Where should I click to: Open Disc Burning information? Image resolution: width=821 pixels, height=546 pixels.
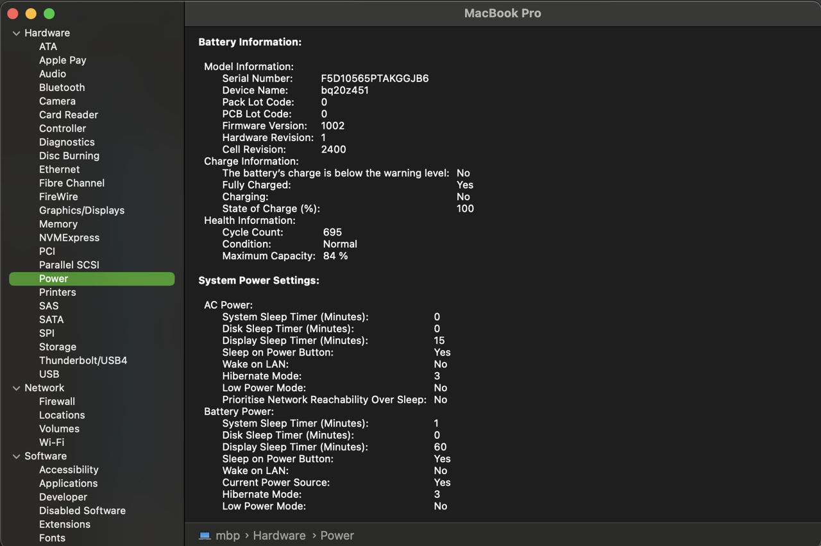(69, 156)
